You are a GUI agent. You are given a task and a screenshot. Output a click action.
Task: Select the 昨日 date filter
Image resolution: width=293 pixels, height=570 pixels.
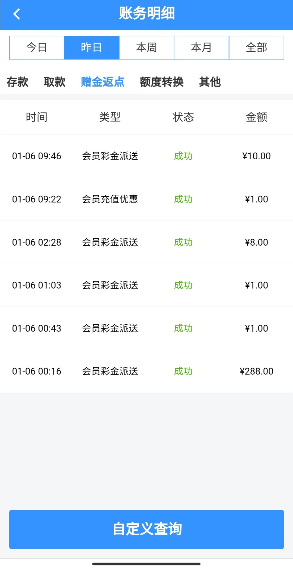point(92,48)
